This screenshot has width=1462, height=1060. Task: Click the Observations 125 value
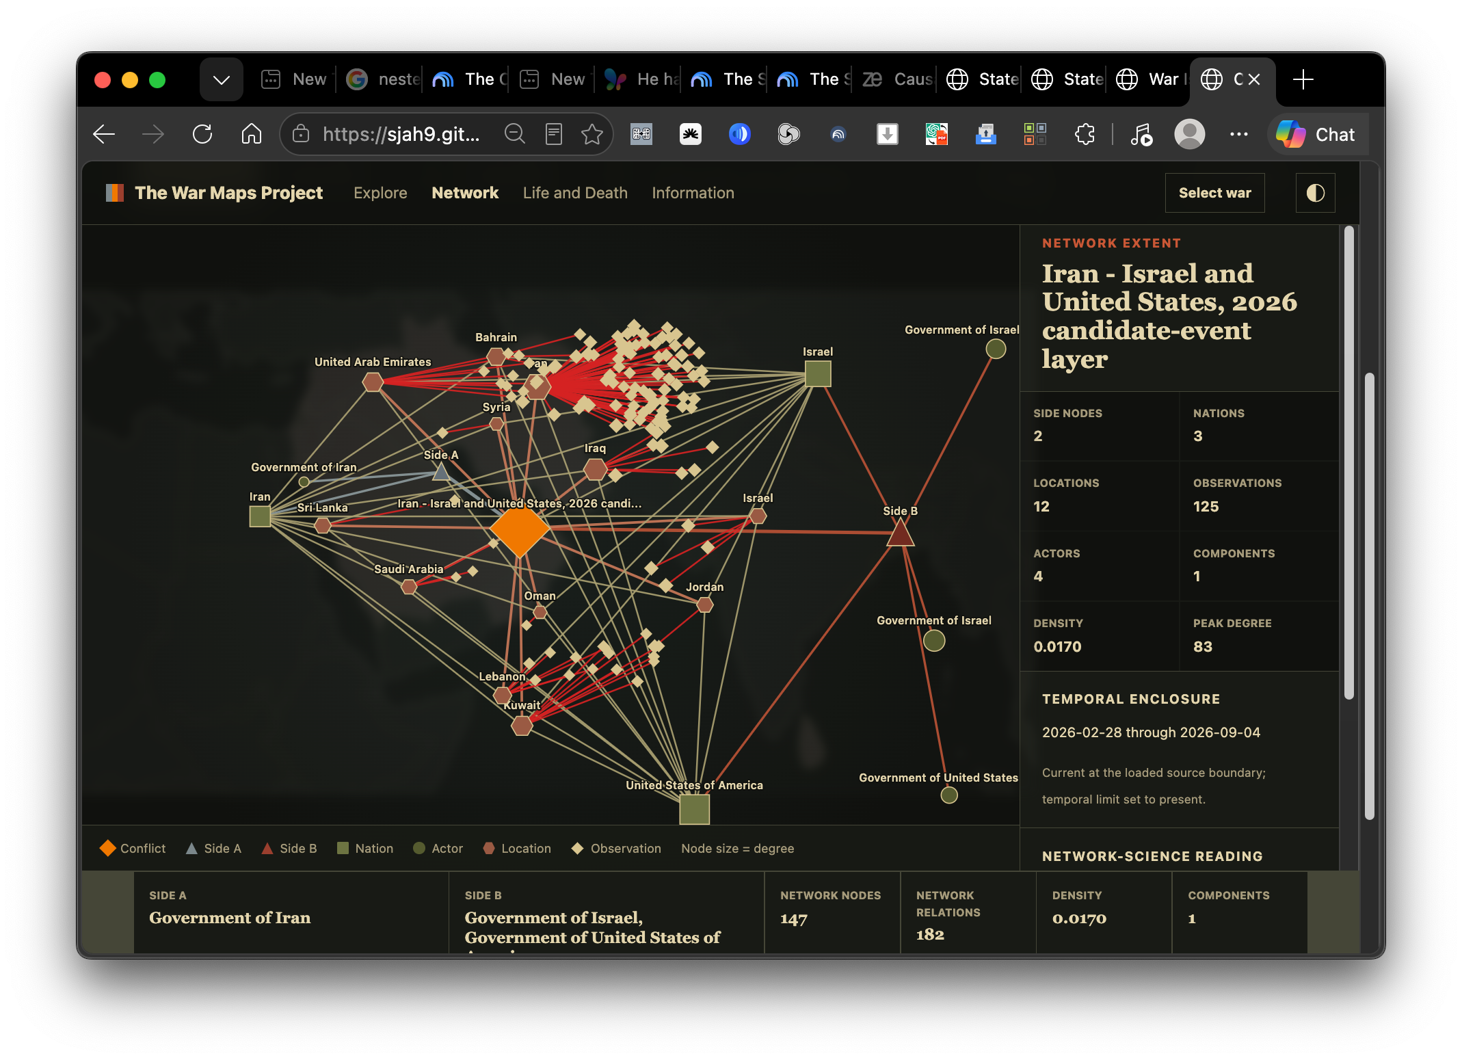[1206, 506]
